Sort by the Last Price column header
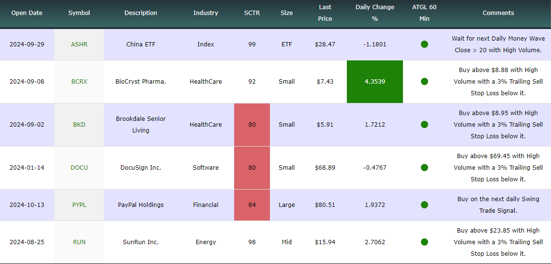Image resolution: width=551 pixels, height=264 pixels. coord(325,13)
